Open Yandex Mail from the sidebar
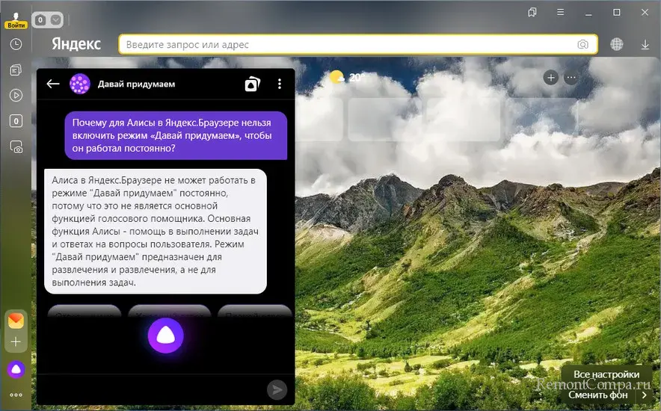Viewport: 661px width, 411px height. point(16,321)
